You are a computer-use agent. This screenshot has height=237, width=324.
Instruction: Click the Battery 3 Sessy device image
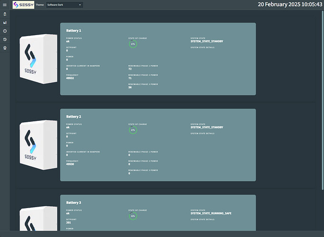click(38, 219)
